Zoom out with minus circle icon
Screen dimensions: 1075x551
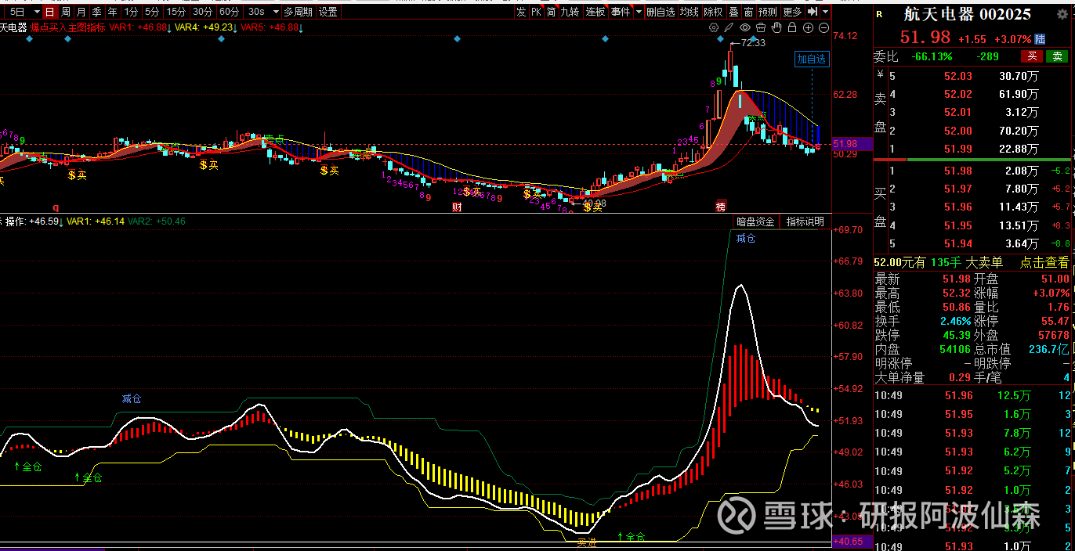[824, 28]
